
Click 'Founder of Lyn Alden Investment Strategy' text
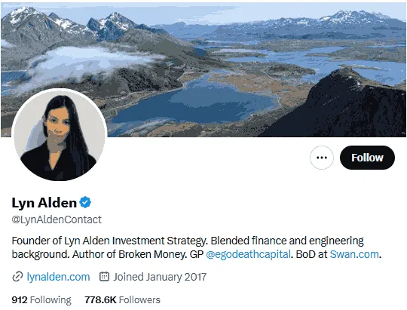tap(109, 241)
